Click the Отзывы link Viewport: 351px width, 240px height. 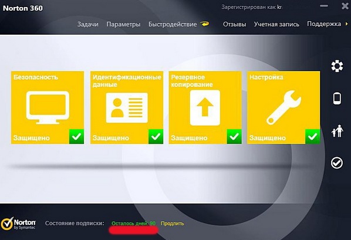coord(234,24)
